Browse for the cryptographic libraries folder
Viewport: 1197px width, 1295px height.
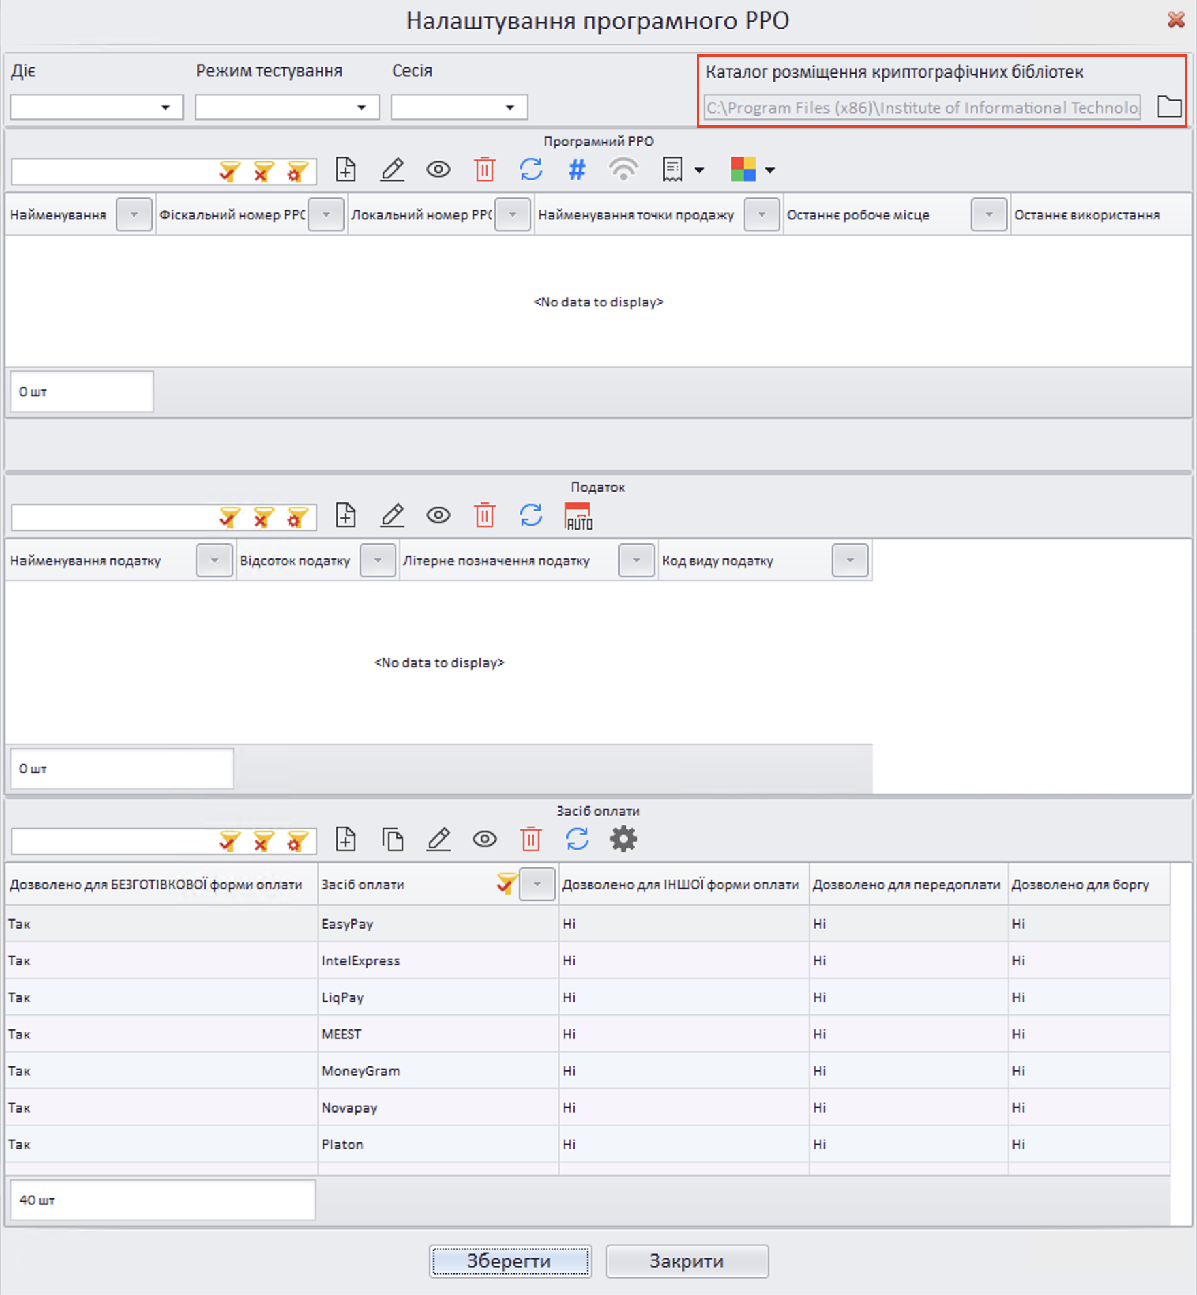(x=1169, y=107)
